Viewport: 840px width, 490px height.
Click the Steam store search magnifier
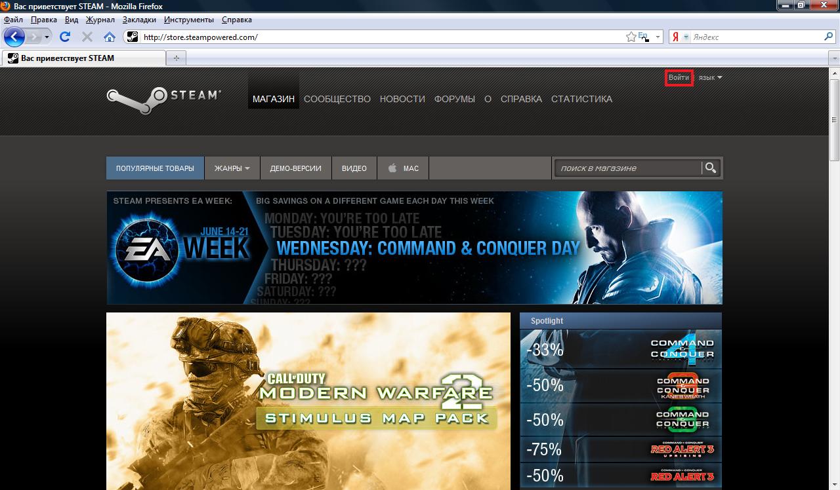pyautogui.click(x=710, y=168)
